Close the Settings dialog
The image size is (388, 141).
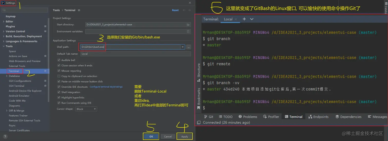[190, 3]
